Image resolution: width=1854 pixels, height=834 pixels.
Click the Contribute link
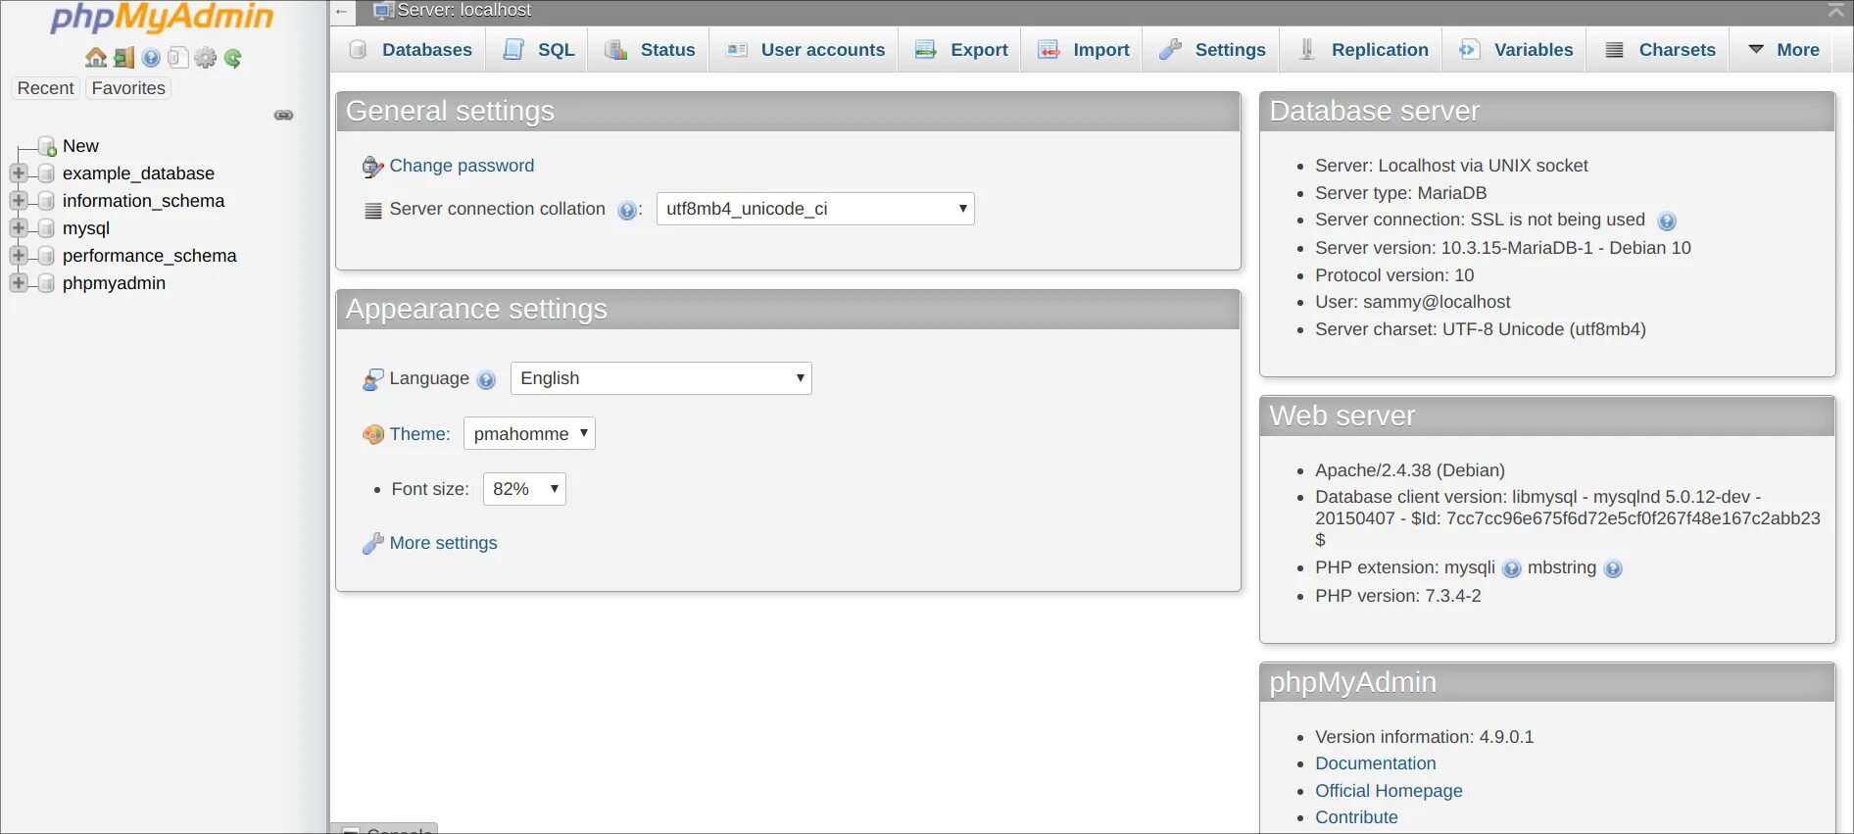coord(1356,817)
